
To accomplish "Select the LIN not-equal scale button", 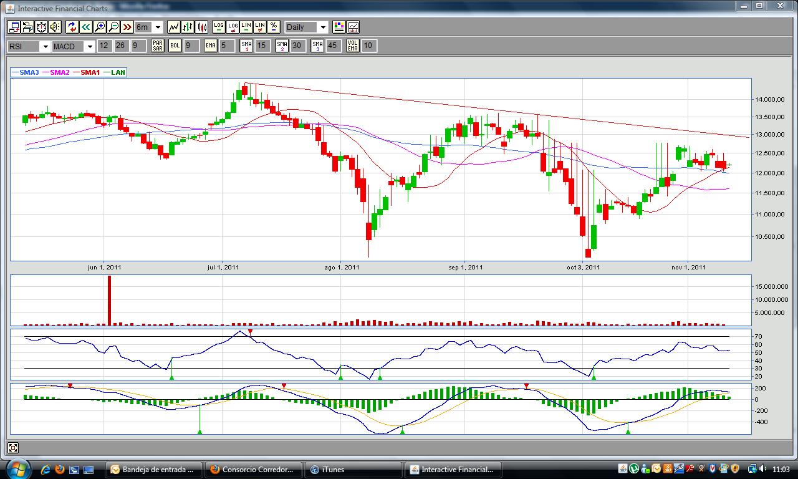I will tap(260, 27).
